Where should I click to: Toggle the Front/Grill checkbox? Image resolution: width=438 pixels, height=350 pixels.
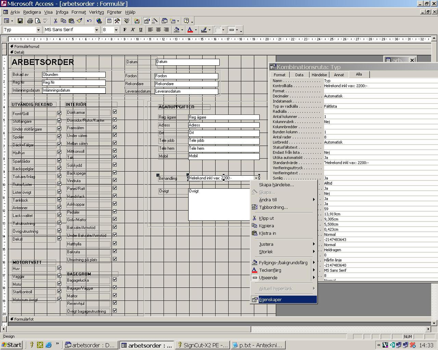pos(59,113)
